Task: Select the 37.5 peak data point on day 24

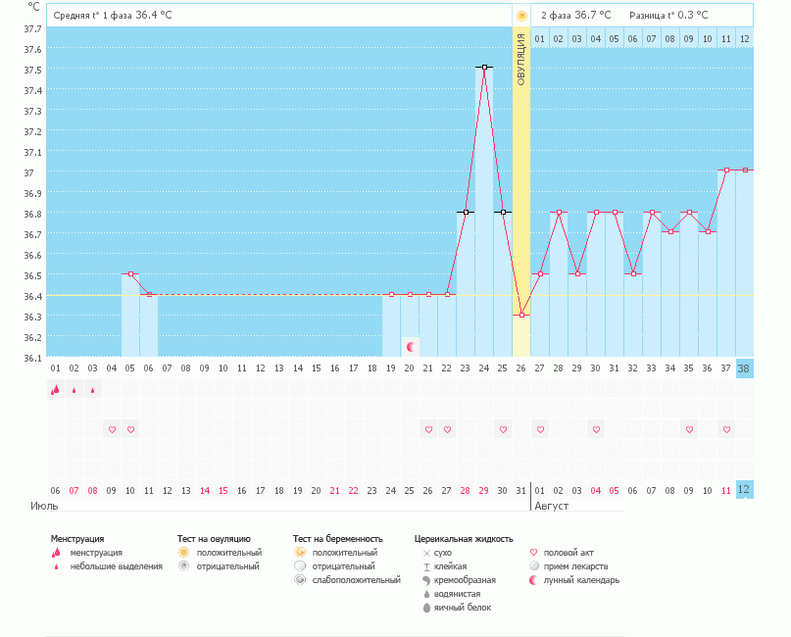Action: tap(484, 68)
